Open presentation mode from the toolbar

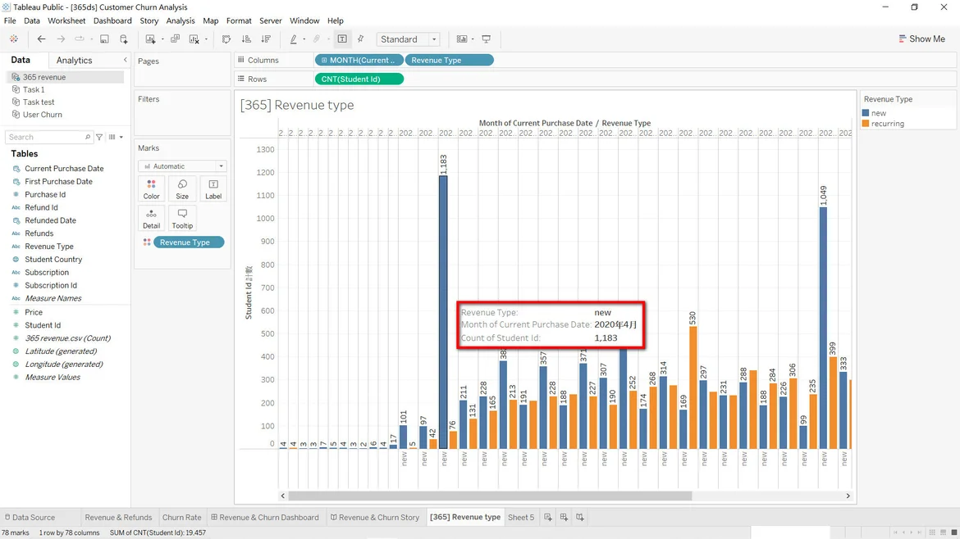click(x=487, y=39)
